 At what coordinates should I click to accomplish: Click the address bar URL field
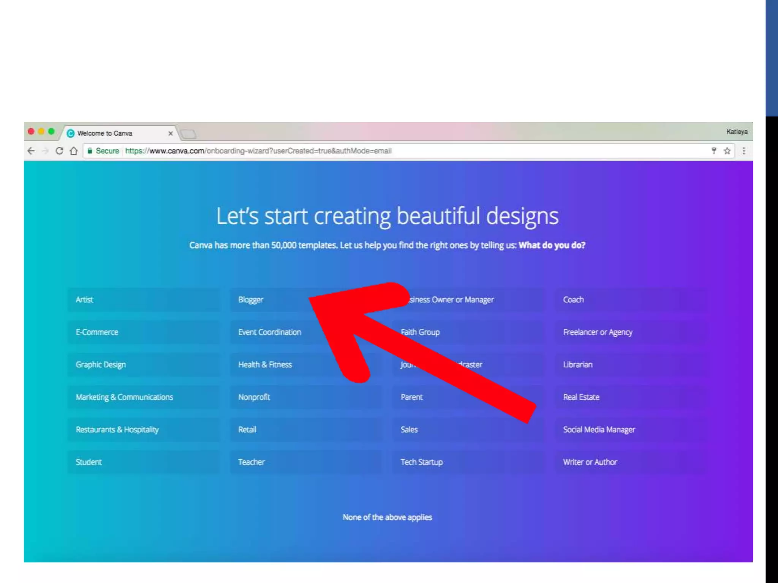[380, 151]
